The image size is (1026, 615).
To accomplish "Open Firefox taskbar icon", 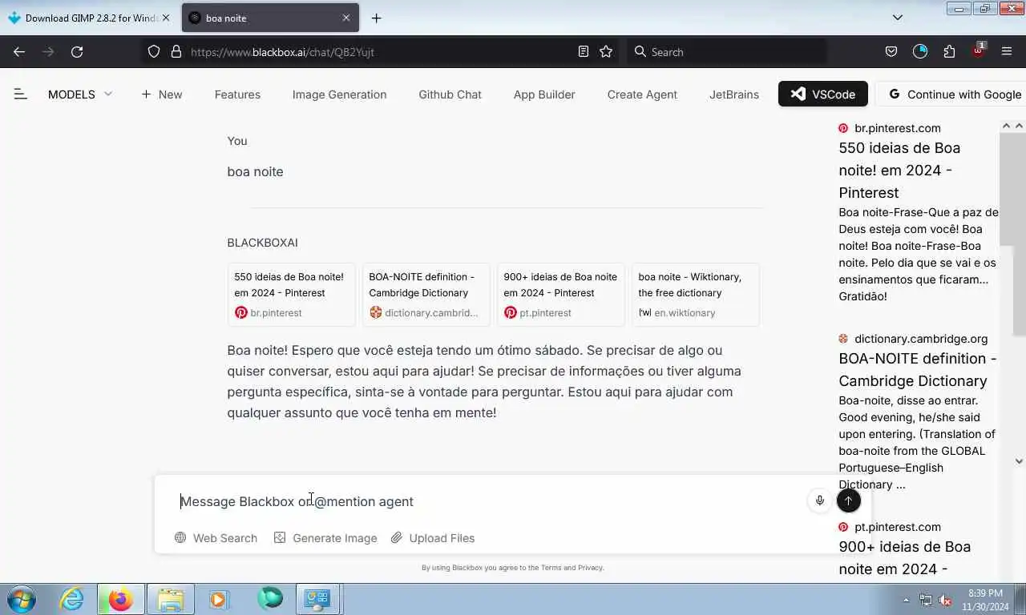I will pos(121,599).
